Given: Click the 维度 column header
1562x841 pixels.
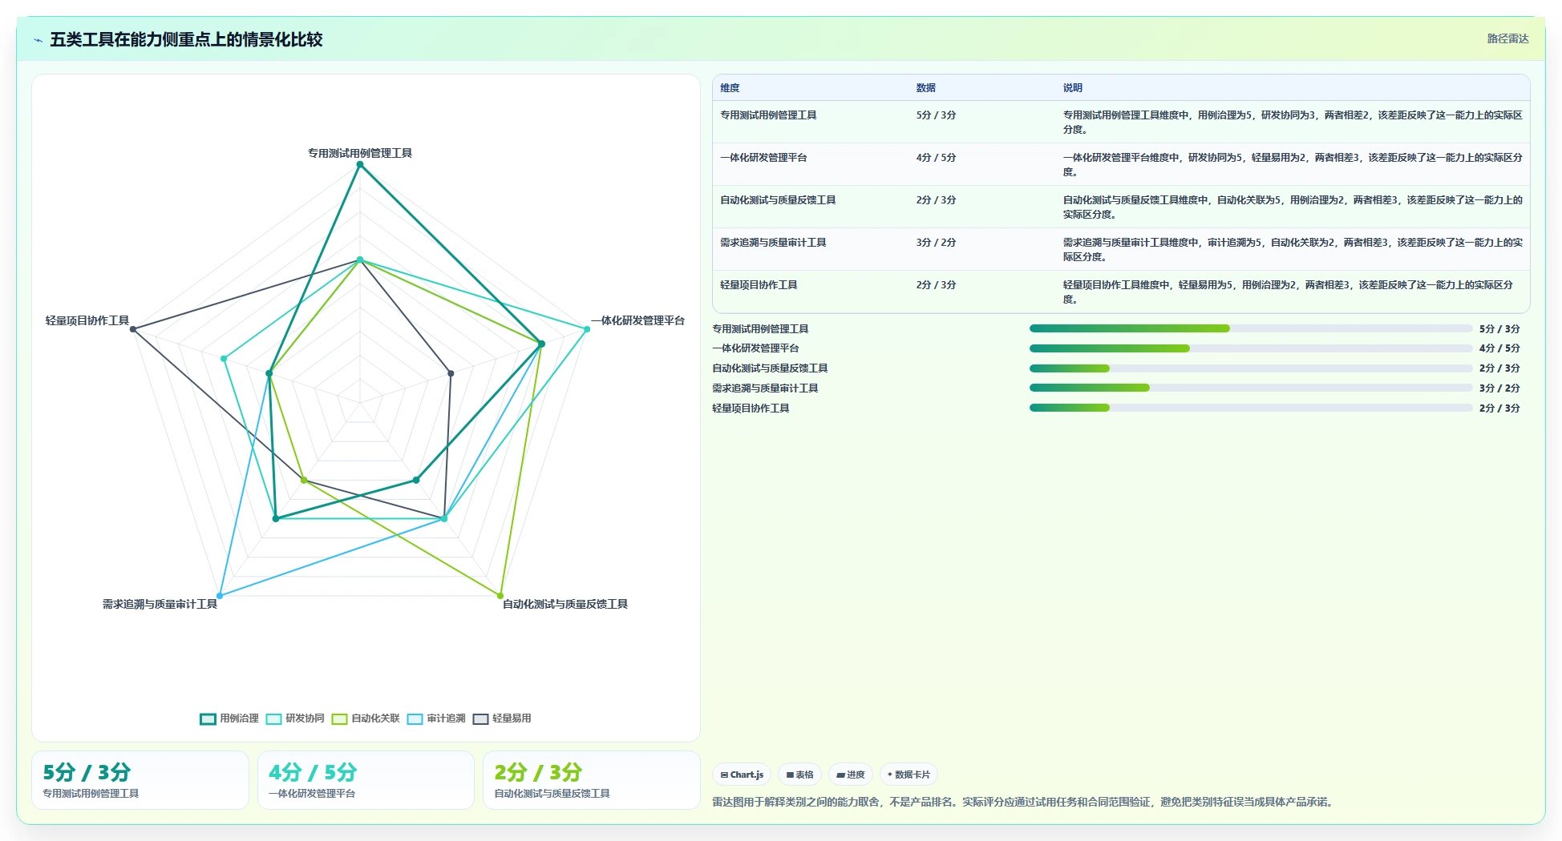Looking at the screenshot, I should [x=730, y=88].
